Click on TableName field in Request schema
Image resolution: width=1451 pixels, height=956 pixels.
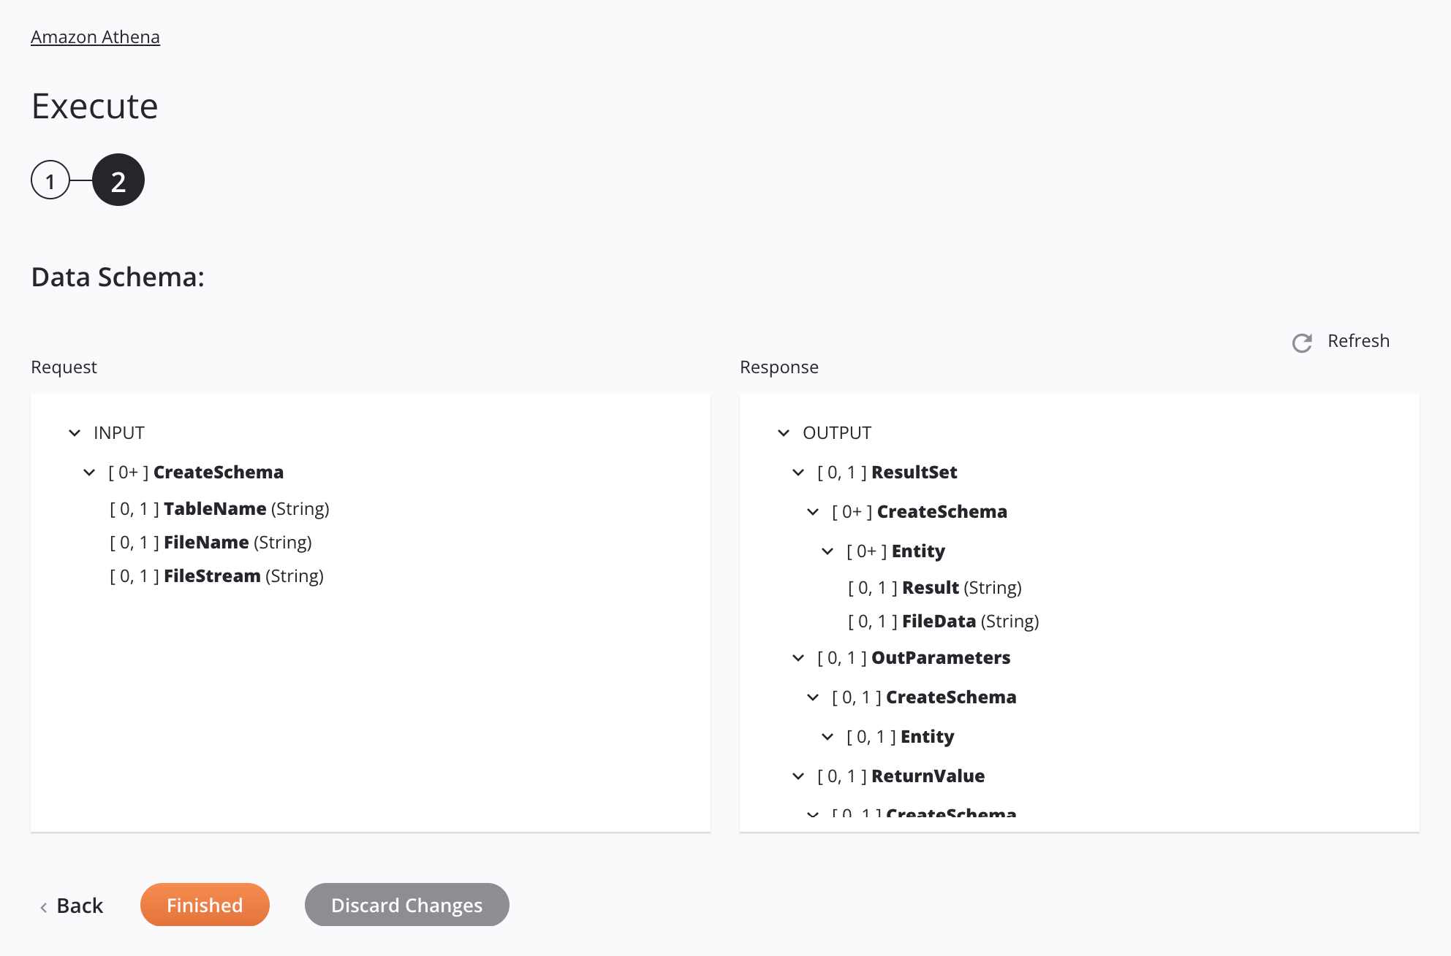click(213, 508)
